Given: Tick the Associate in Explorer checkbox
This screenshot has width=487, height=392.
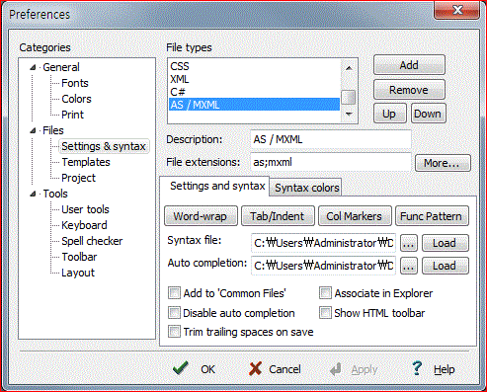Looking at the screenshot, I should coord(325,292).
